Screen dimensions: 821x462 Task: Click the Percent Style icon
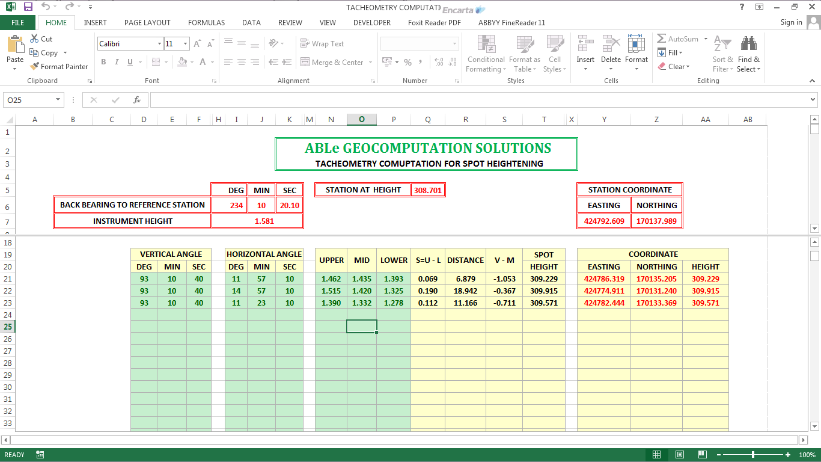(x=407, y=62)
